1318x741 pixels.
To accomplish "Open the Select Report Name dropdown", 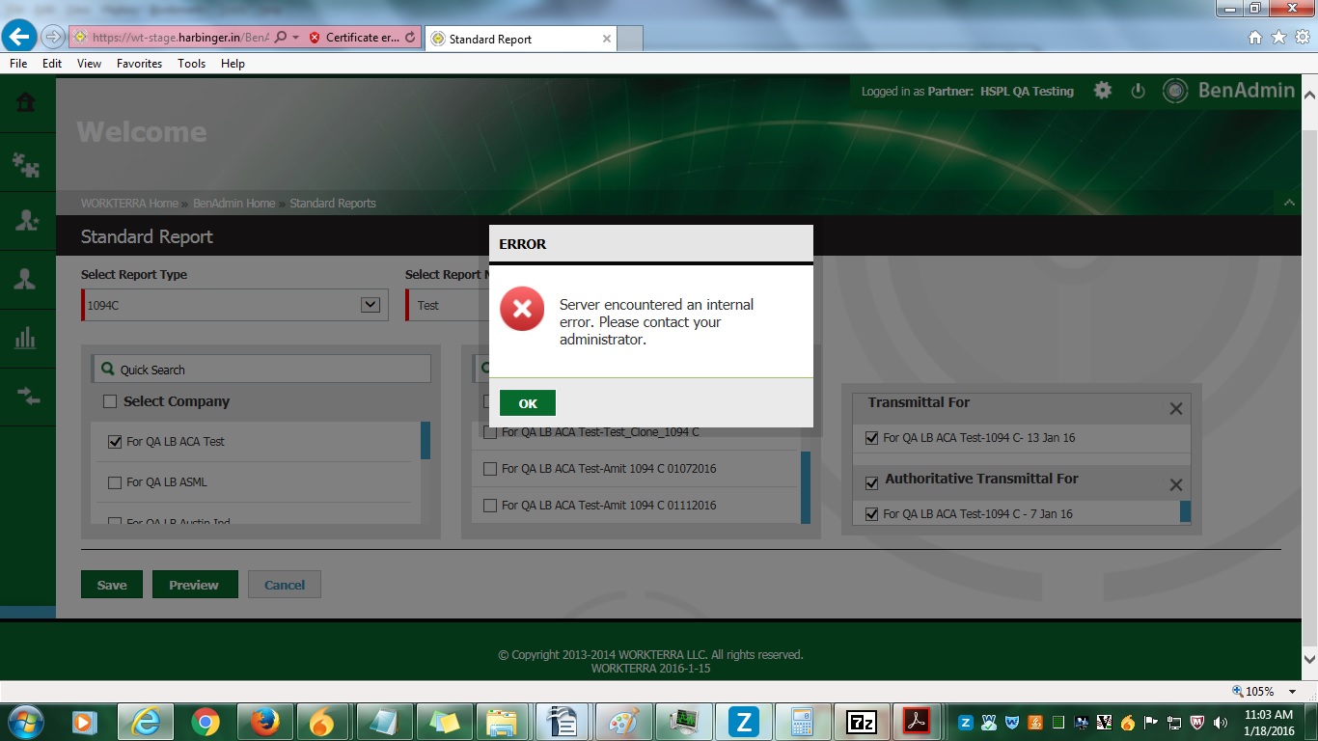I will [x=453, y=304].
